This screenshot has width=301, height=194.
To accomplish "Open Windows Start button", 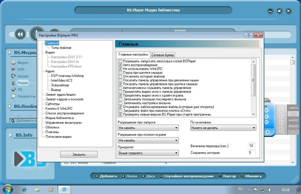I will tap(8, 190).
